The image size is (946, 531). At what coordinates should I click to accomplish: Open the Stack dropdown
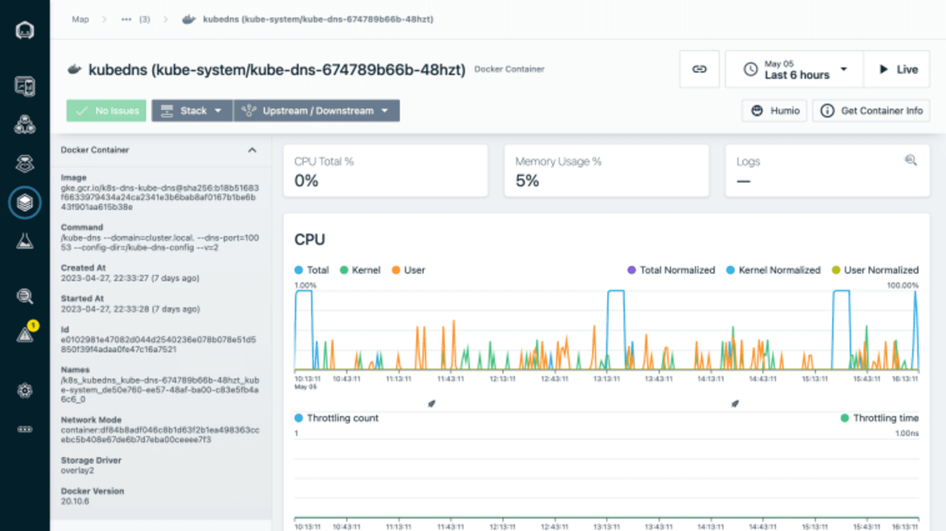[192, 110]
